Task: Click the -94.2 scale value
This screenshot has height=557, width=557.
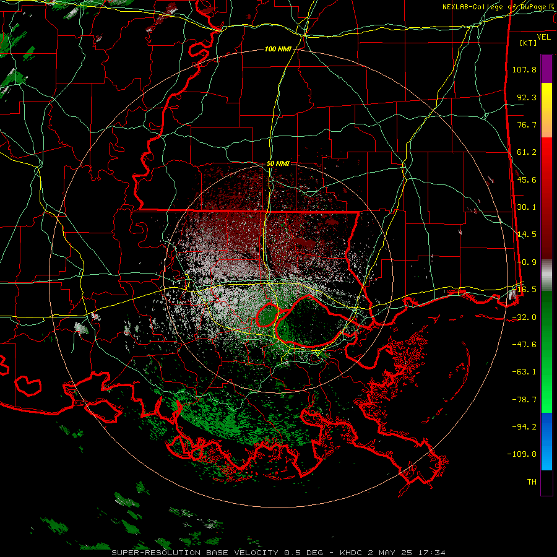Action: (524, 427)
